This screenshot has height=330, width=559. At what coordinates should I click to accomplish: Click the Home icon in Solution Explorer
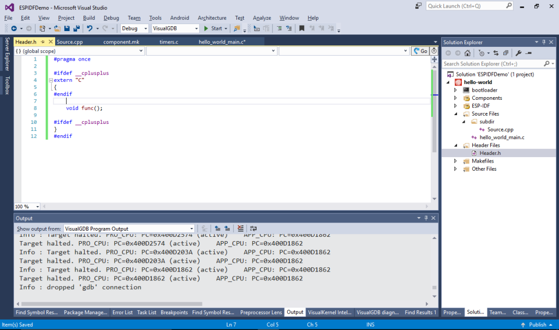467,52
